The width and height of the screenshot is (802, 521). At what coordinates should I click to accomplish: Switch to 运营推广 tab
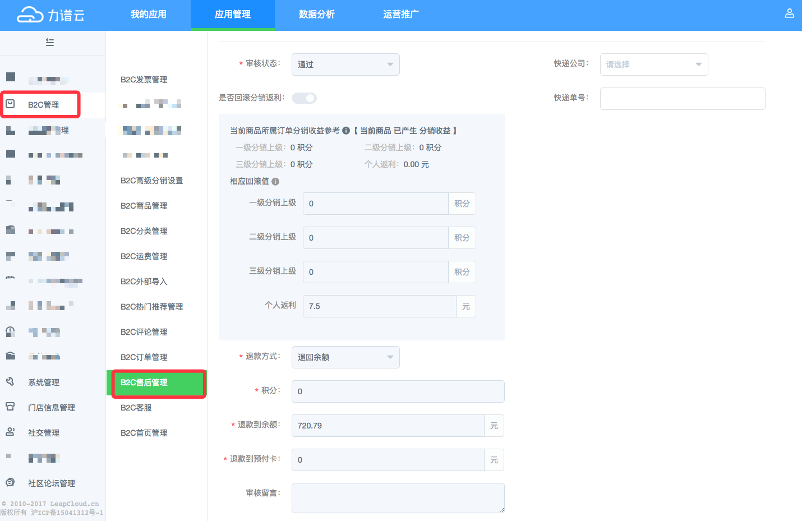click(401, 15)
